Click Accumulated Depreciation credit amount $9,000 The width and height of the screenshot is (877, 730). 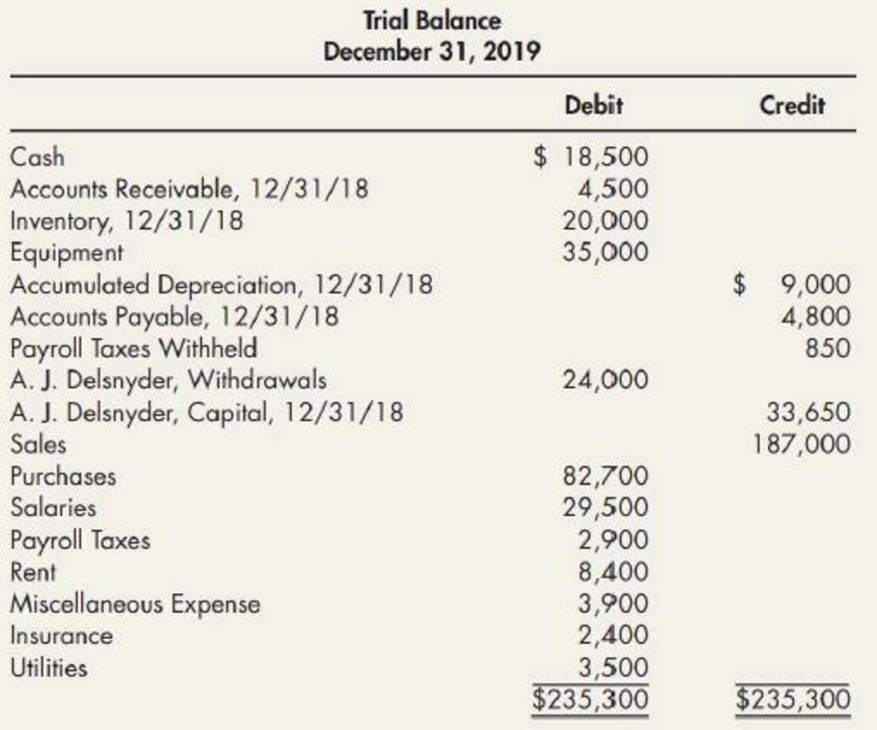792,284
